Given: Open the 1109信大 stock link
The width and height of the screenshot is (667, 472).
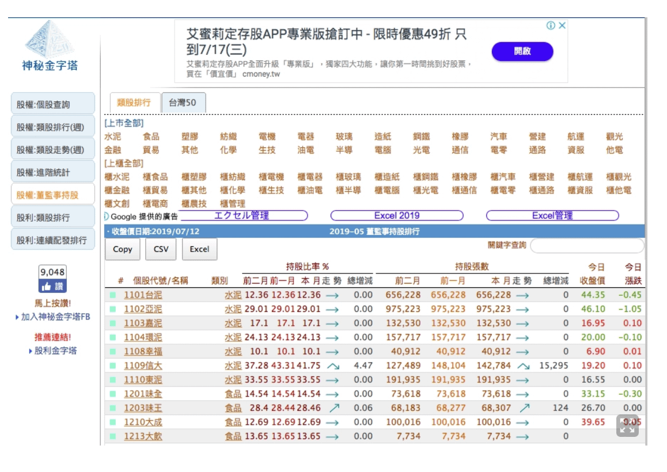Looking at the screenshot, I should (143, 366).
